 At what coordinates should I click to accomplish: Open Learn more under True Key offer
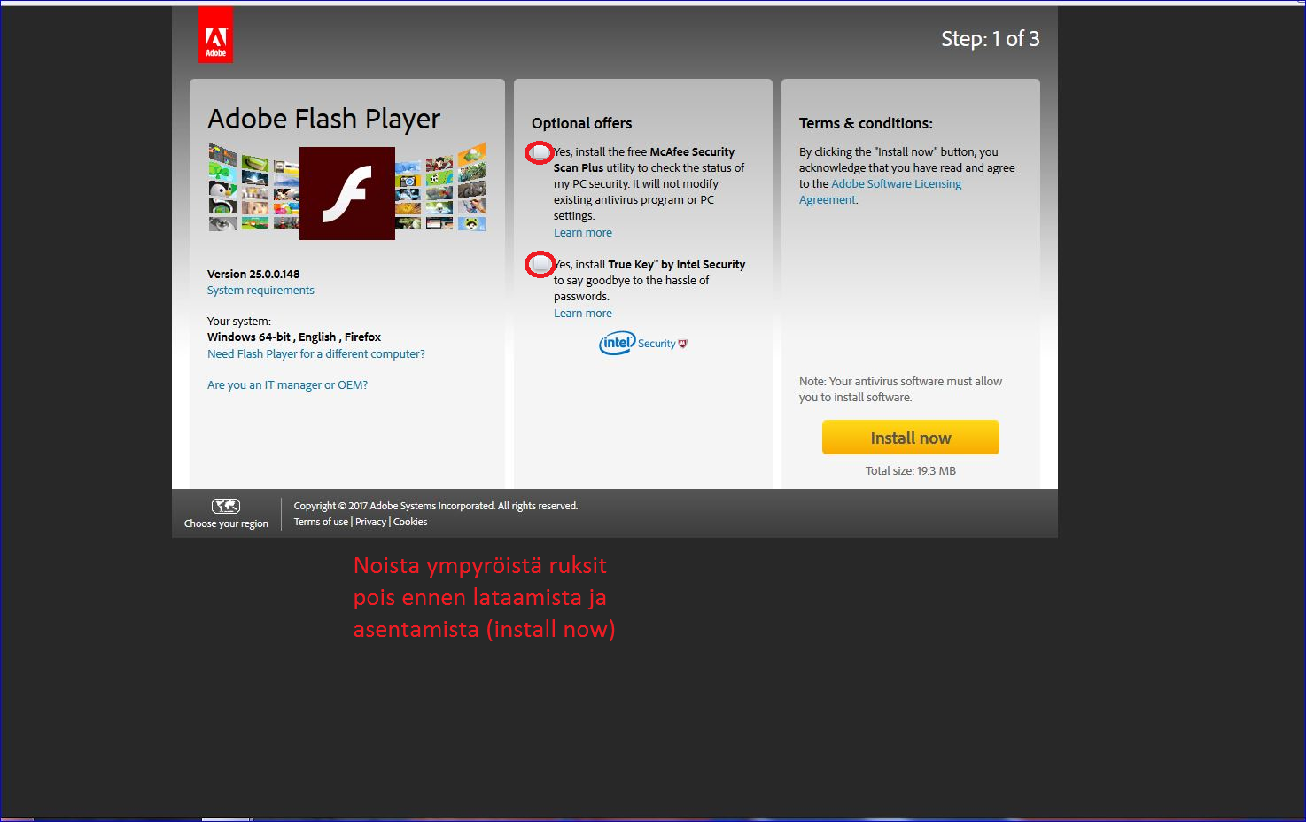pyautogui.click(x=583, y=313)
